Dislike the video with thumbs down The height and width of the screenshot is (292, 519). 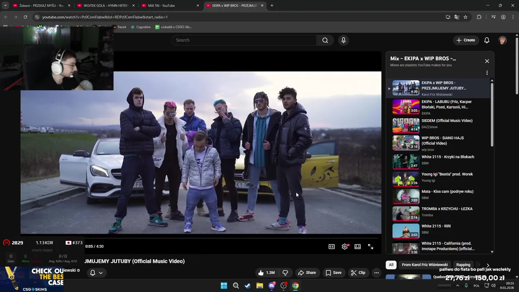tap(285, 273)
